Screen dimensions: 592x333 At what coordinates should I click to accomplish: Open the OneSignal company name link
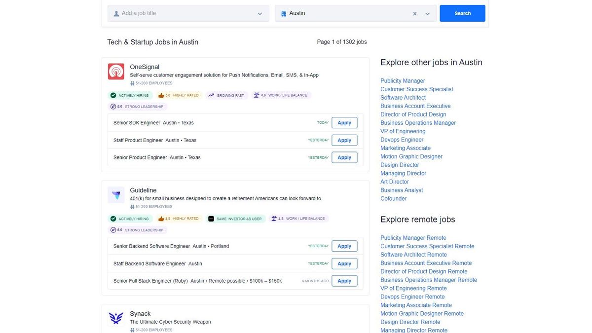pyautogui.click(x=145, y=67)
